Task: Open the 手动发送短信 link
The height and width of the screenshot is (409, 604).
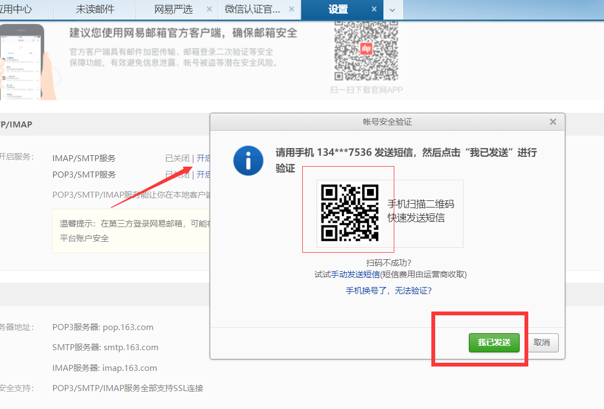Action: pos(355,274)
